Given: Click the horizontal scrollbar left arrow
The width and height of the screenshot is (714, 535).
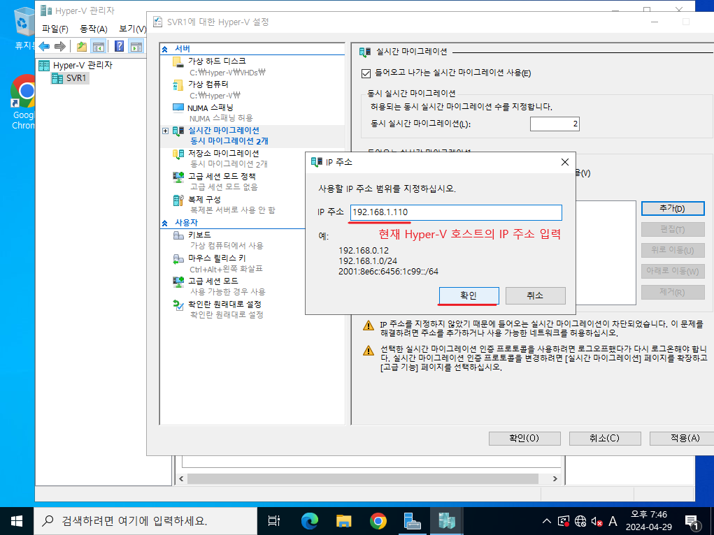Looking at the screenshot, I should tap(181, 478).
